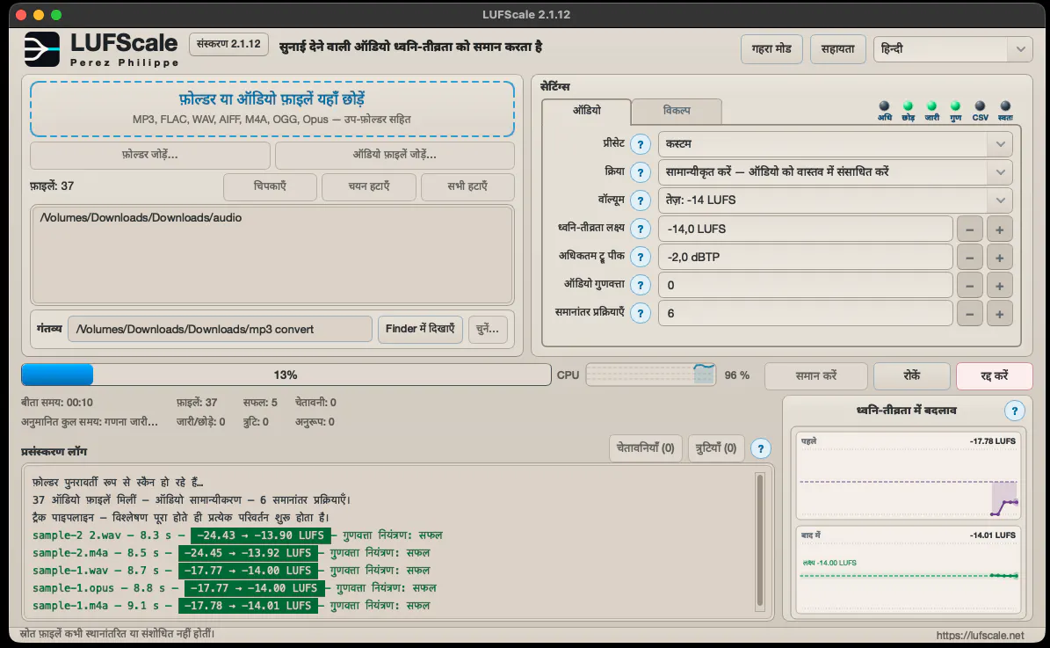This screenshot has height=648, width=1050.
Task: Click the गहरा मोड button
Action: 771,49
